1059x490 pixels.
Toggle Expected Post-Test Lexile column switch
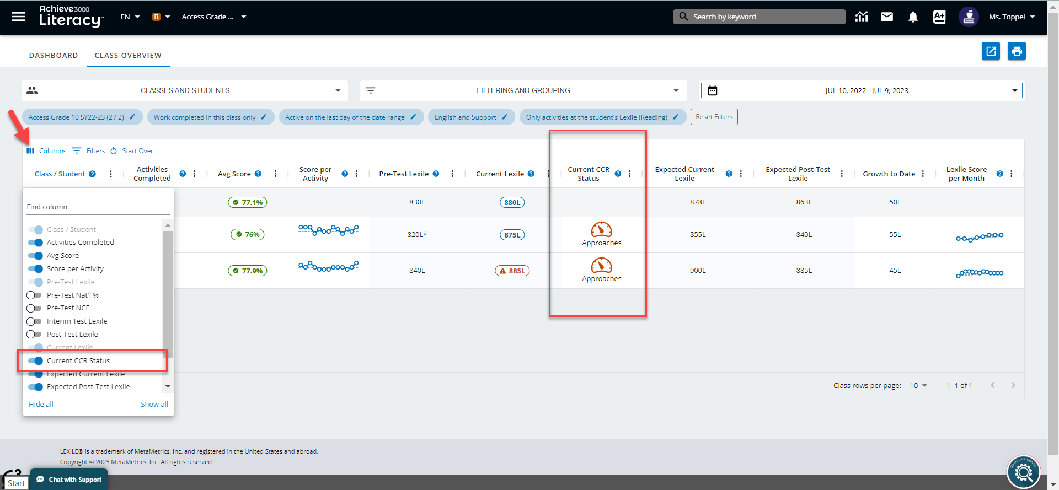click(x=35, y=387)
